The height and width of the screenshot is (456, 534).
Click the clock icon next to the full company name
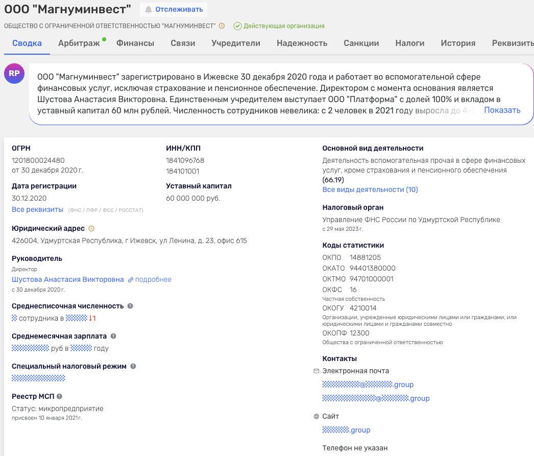[x=222, y=25]
